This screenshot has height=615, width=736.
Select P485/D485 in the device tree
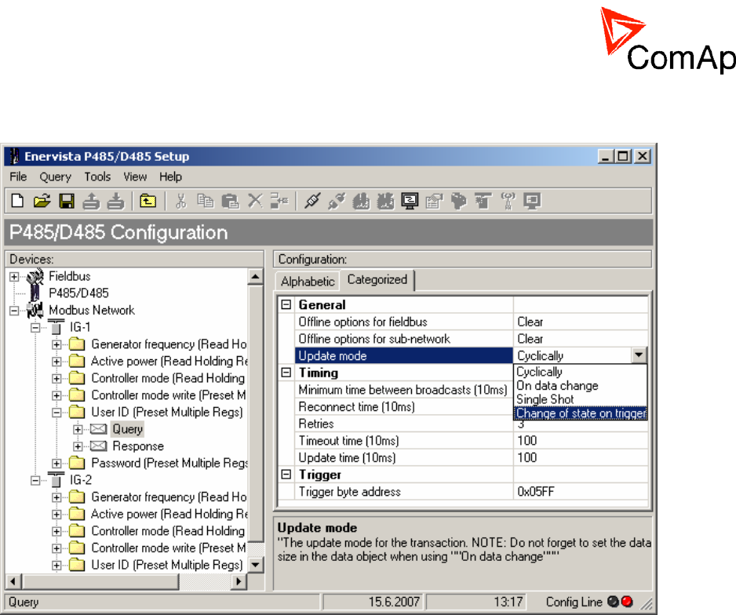click(78, 293)
